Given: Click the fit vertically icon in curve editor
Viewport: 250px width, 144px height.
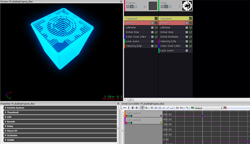Looking at the screenshot, I should [x=129, y=108].
